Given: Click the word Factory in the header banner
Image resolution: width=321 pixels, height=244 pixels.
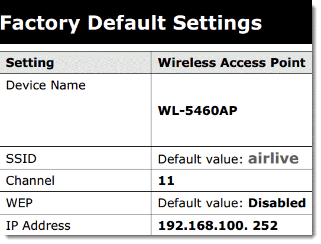Looking at the screenshot, I should (40, 24).
